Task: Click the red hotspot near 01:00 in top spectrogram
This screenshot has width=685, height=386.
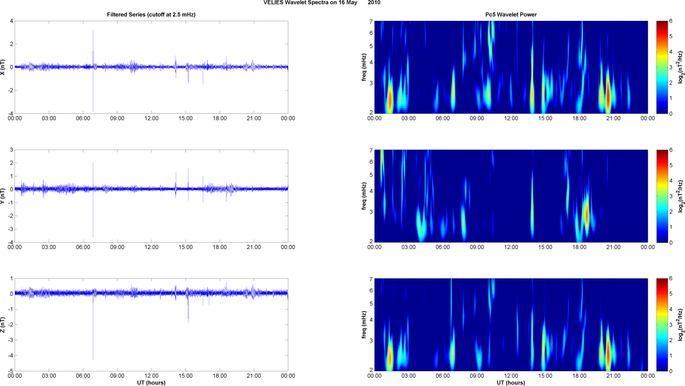Action: click(x=389, y=101)
